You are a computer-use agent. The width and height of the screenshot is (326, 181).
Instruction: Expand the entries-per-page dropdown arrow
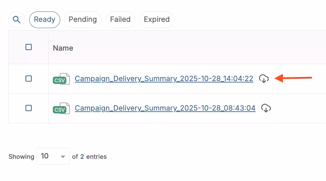point(63,157)
